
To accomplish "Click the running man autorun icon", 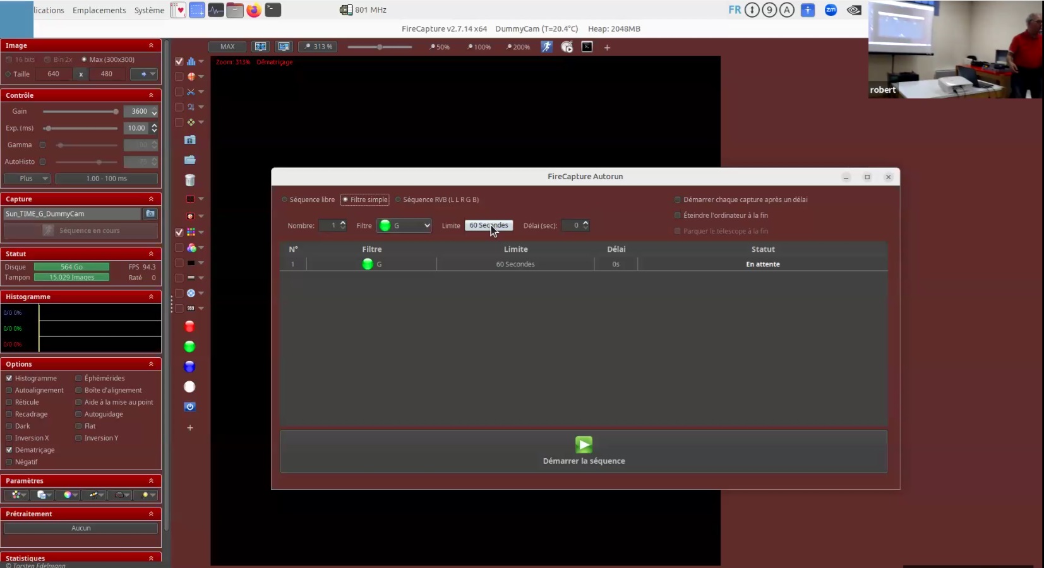I will tap(547, 47).
